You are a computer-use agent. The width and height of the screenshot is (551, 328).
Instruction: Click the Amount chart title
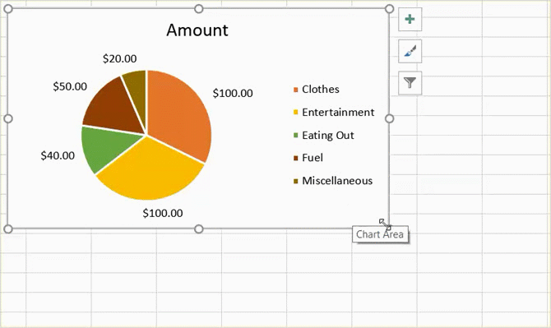[197, 30]
